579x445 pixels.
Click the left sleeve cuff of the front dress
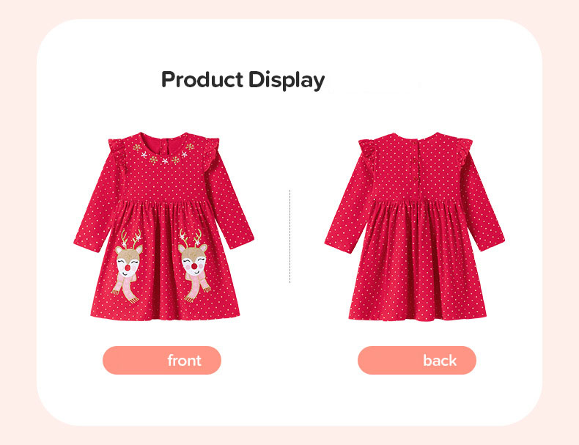[x=86, y=244]
